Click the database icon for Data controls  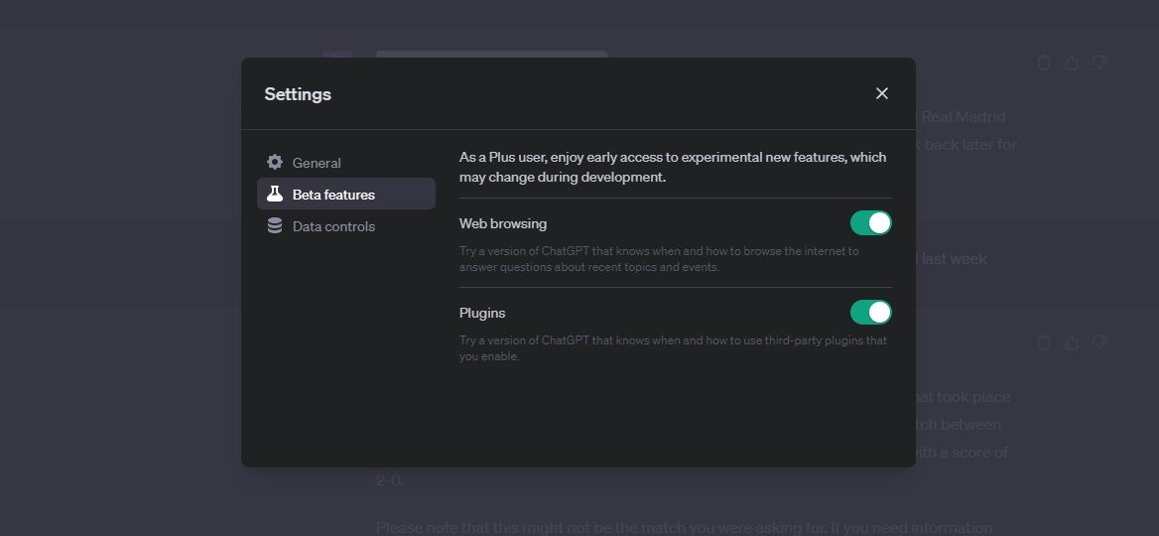[x=275, y=225]
